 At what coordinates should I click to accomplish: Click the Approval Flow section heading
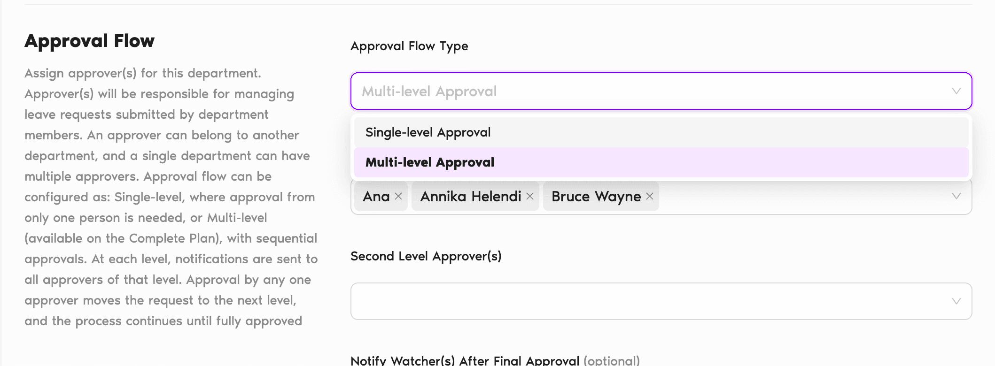89,41
